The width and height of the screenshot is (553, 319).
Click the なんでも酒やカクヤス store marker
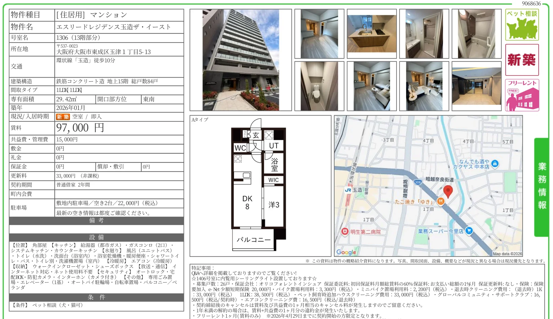495,163
